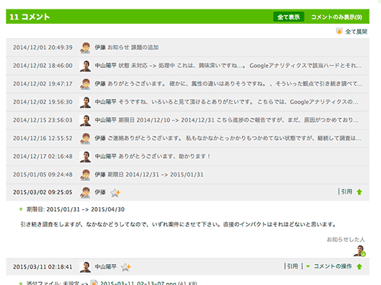Click 伊藤 avatar on 2014/12/01 20:49:39 row
The height and width of the screenshot is (285, 381).
tap(85, 48)
